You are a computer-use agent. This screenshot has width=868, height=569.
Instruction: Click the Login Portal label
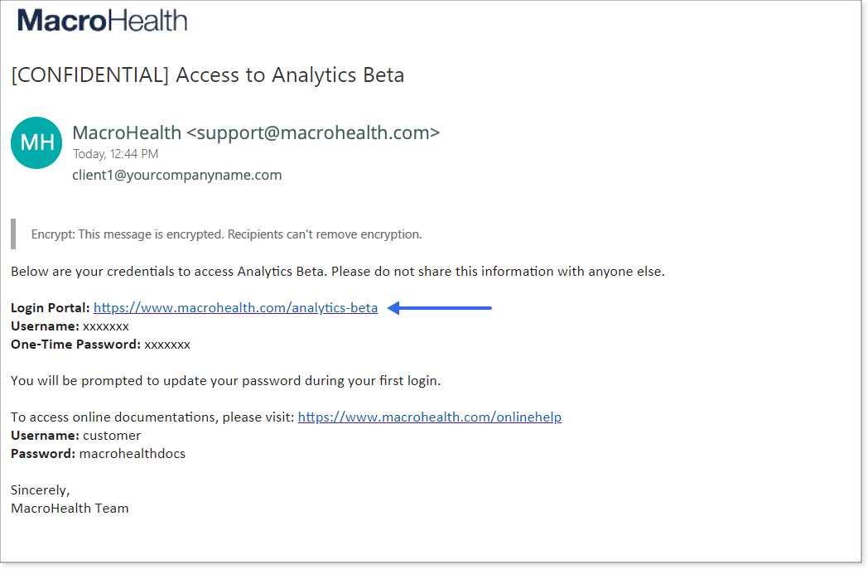51,308
